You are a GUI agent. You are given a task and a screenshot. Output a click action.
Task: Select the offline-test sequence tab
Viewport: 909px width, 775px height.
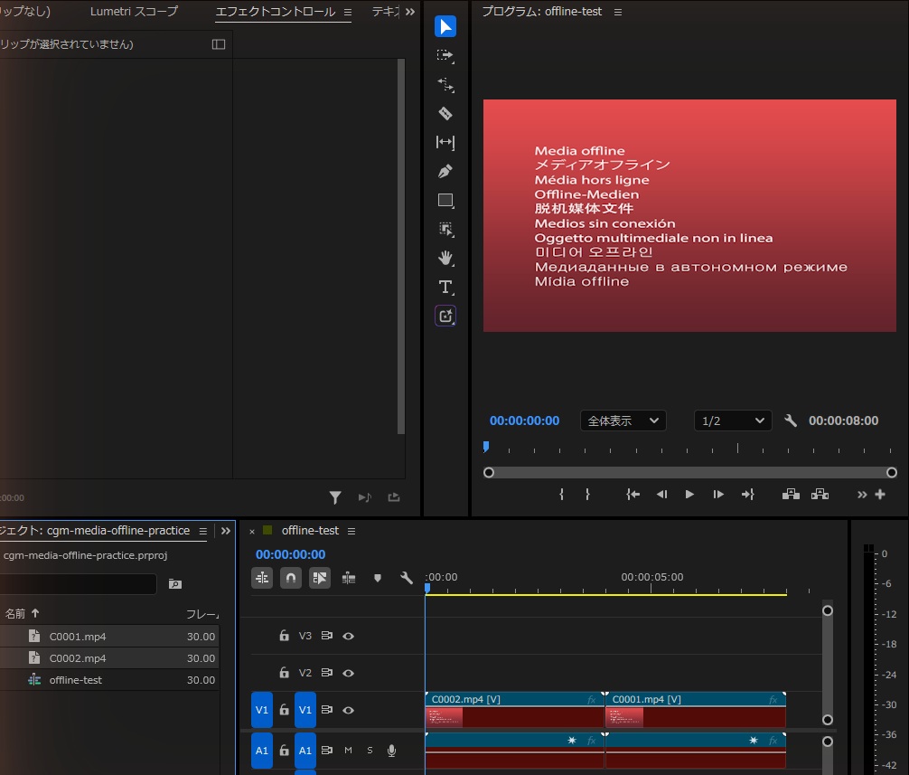(x=310, y=530)
